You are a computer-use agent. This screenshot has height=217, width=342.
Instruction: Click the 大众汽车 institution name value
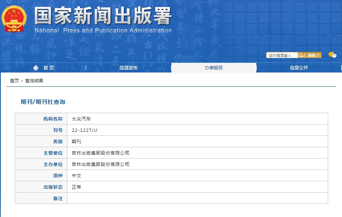coord(82,119)
